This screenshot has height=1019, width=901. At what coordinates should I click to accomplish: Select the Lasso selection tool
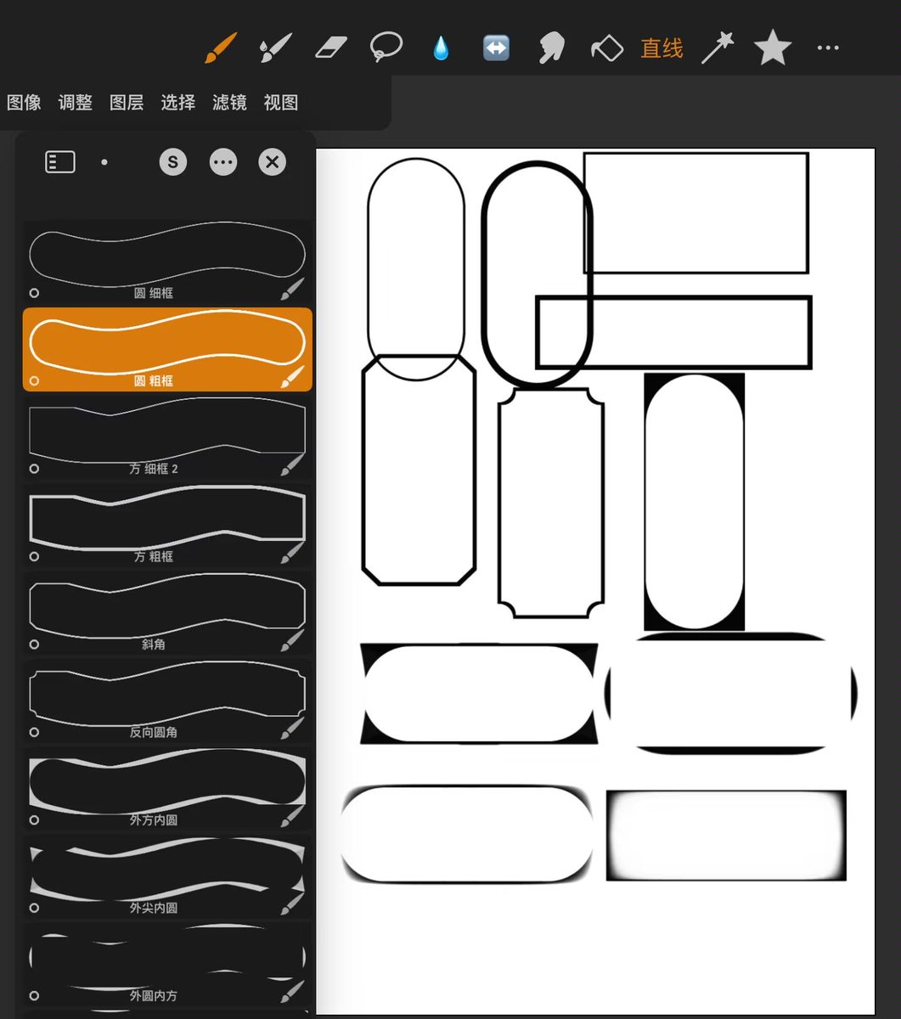pyautogui.click(x=386, y=47)
